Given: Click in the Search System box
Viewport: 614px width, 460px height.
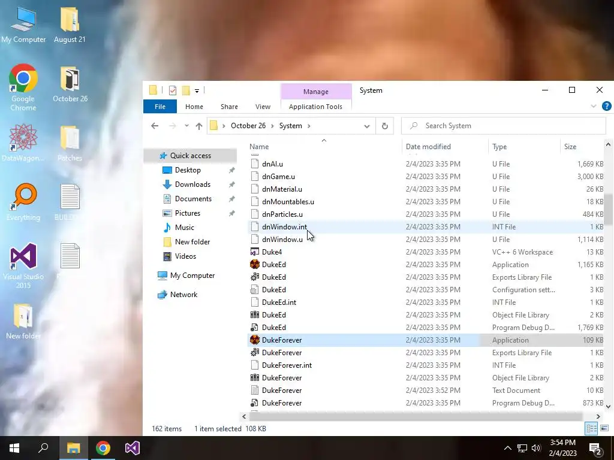Looking at the screenshot, I should pos(504,126).
